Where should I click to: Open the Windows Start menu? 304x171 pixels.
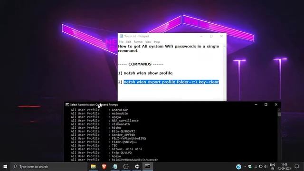click(x=5, y=167)
